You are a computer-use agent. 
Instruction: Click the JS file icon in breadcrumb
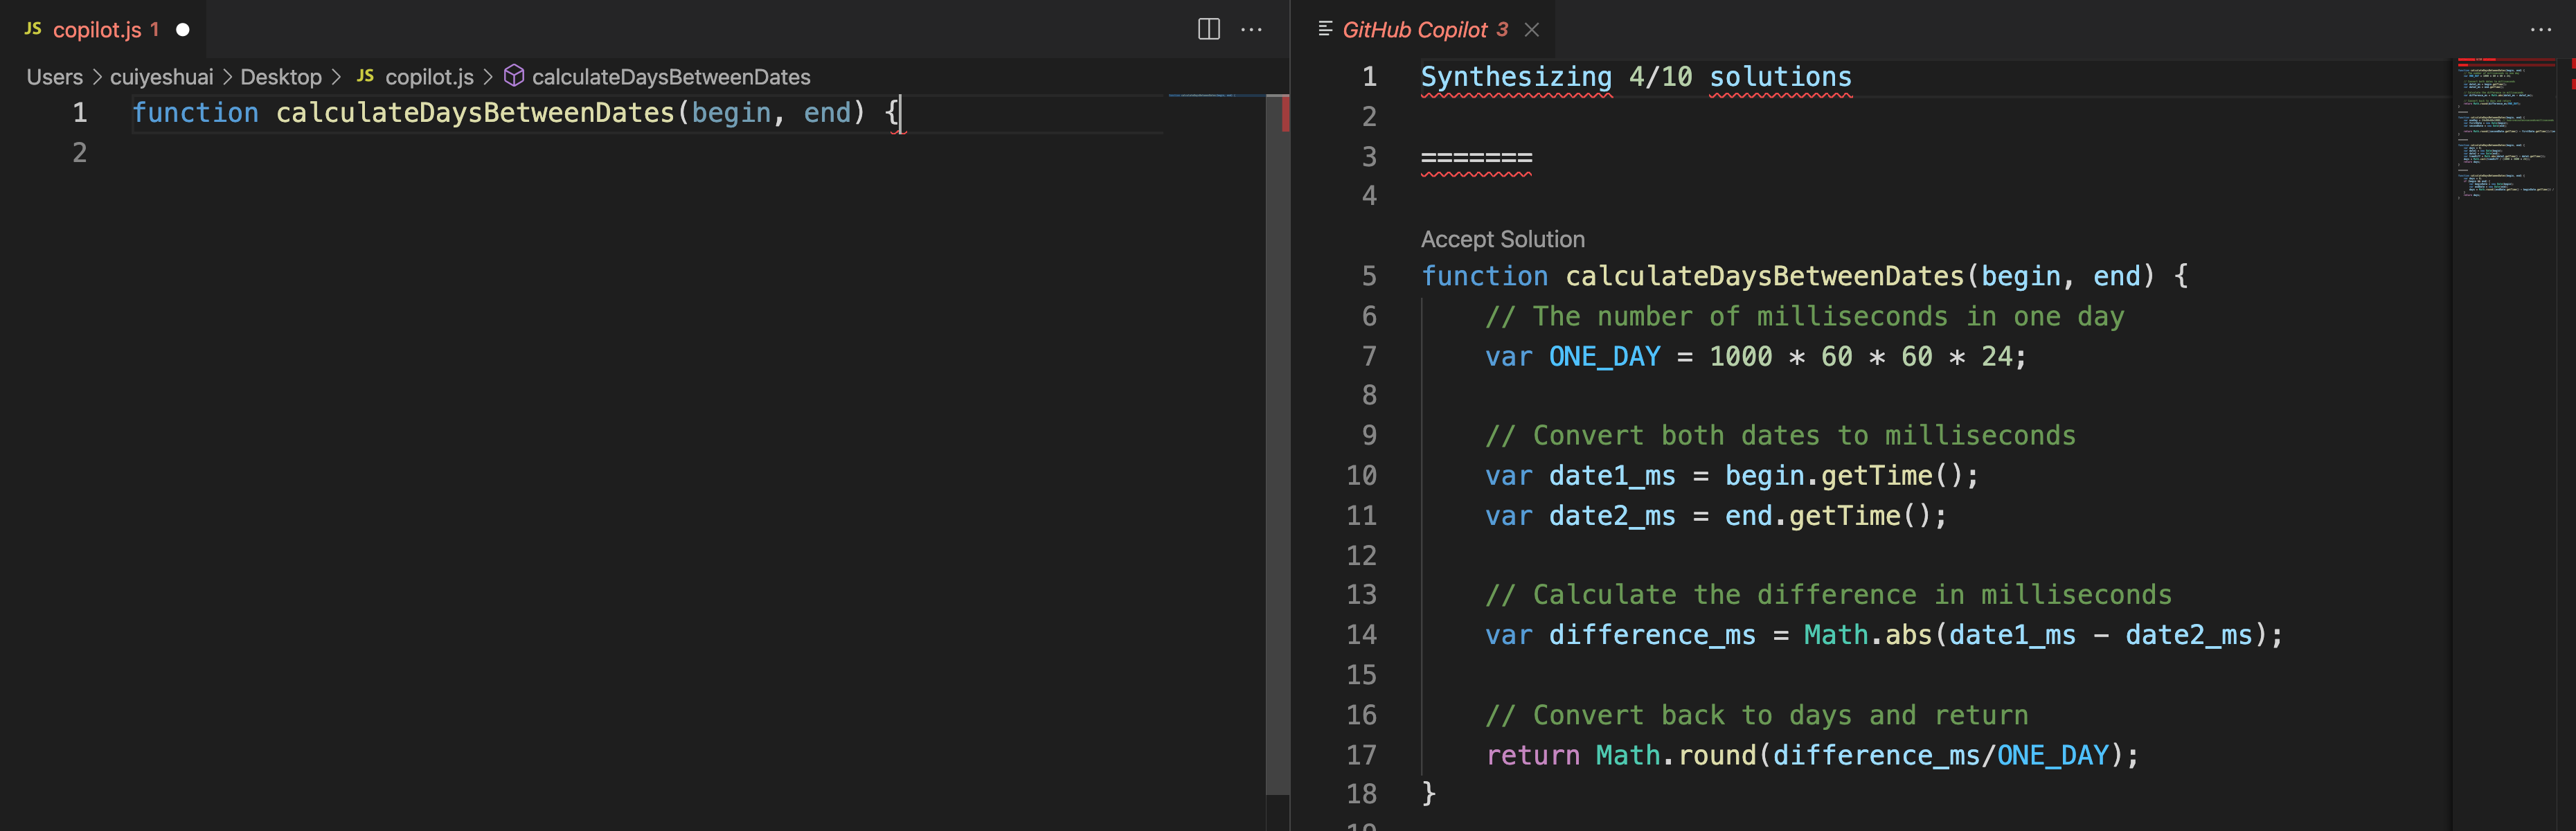tap(366, 76)
